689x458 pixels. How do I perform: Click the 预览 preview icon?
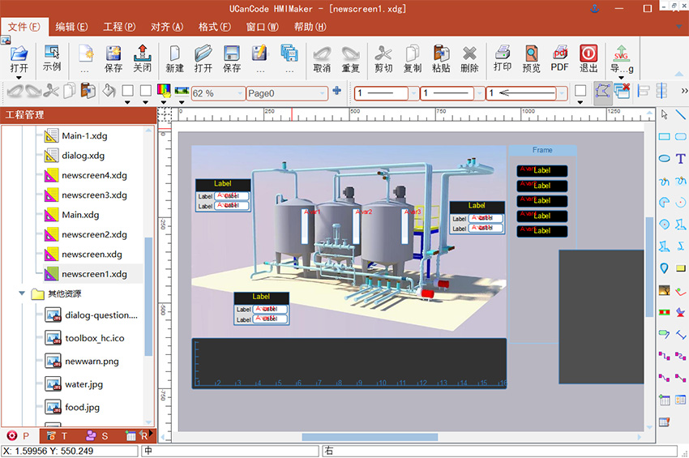click(531, 58)
